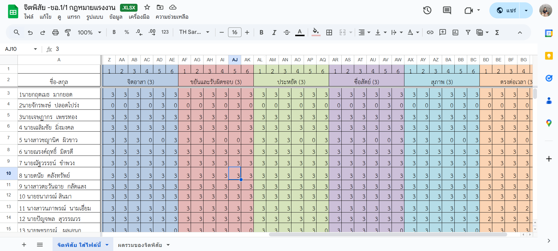This screenshot has height=251, width=558.
Task: Collapse the toolbar with the chevron
Action: (x=520, y=32)
